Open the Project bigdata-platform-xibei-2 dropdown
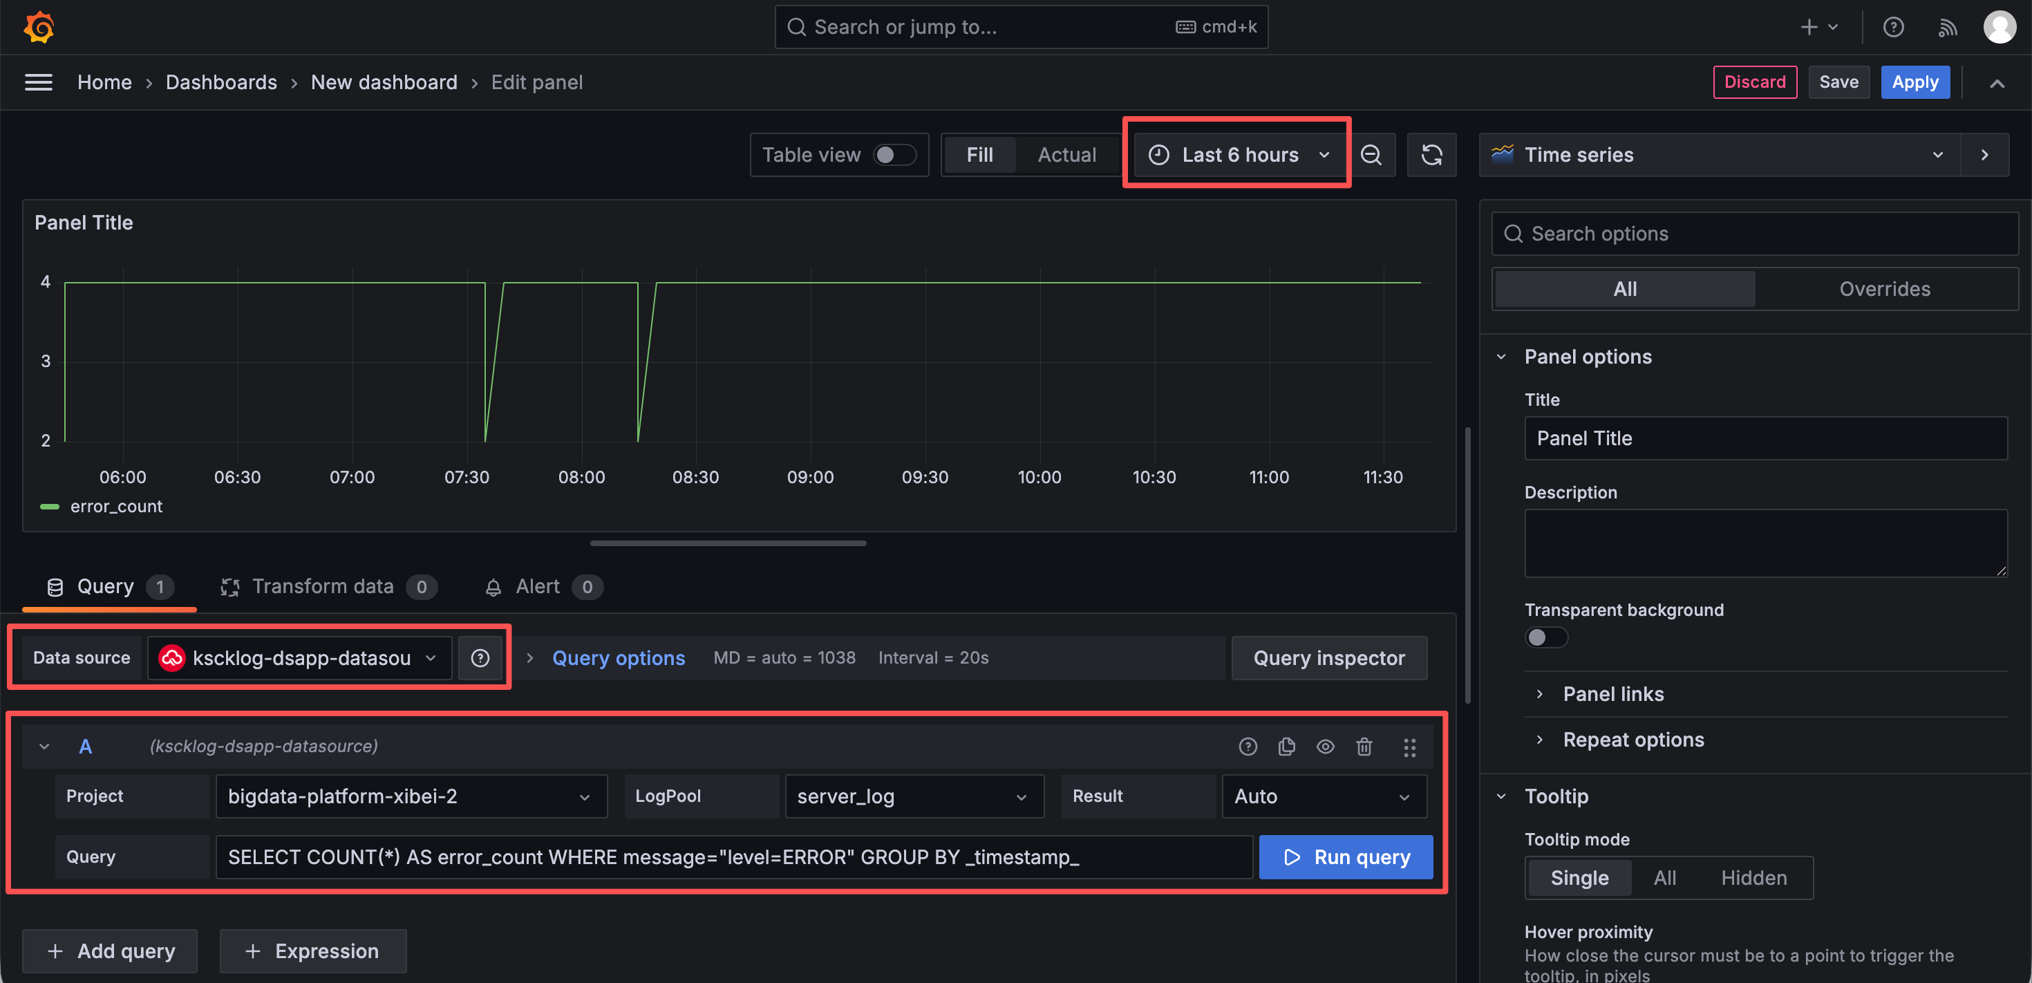Screen dimensions: 2032x983 tap(411, 796)
